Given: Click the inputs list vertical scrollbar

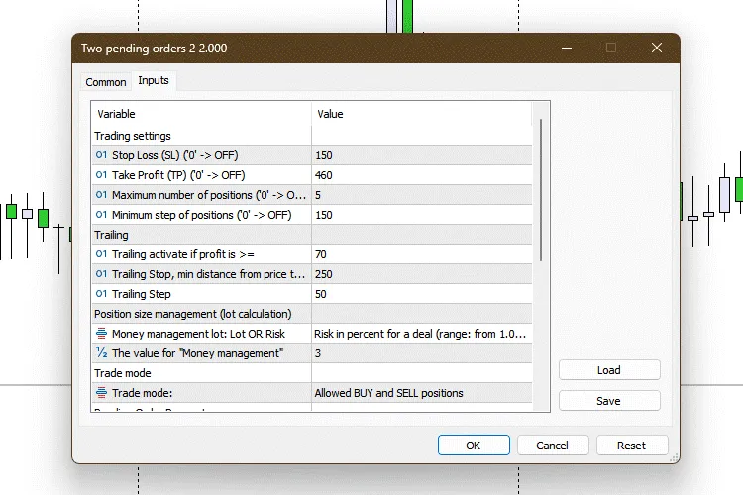Looking at the screenshot, I should pyautogui.click(x=540, y=190).
